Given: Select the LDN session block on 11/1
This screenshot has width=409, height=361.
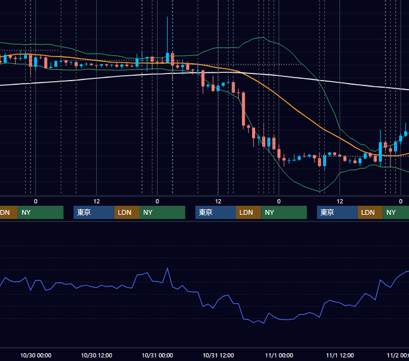Looking at the screenshot, I should click(x=370, y=212).
